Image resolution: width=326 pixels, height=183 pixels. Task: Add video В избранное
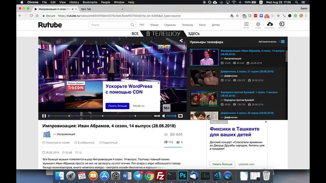[x=84, y=142]
